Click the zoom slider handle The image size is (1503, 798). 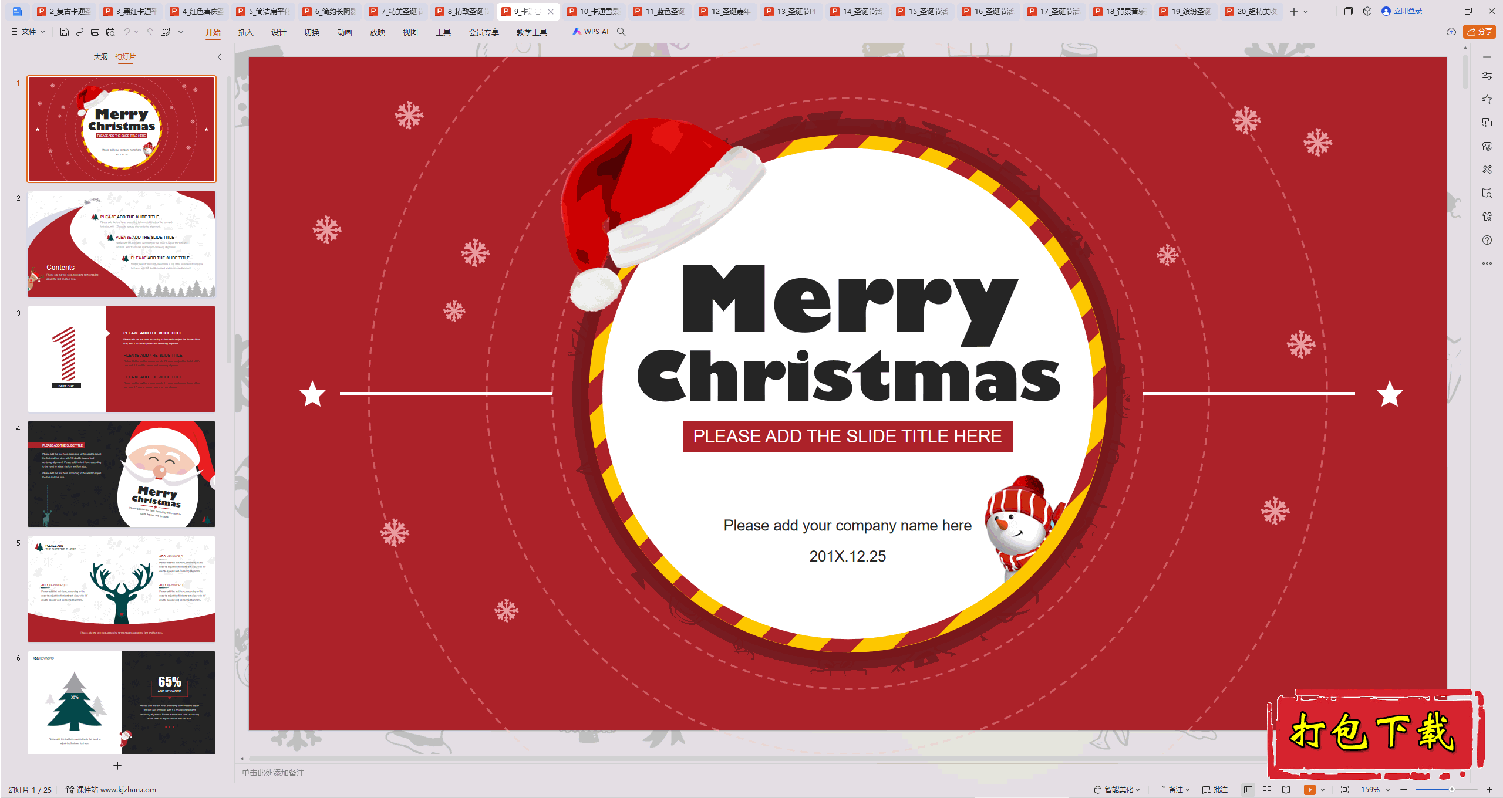(x=1451, y=790)
